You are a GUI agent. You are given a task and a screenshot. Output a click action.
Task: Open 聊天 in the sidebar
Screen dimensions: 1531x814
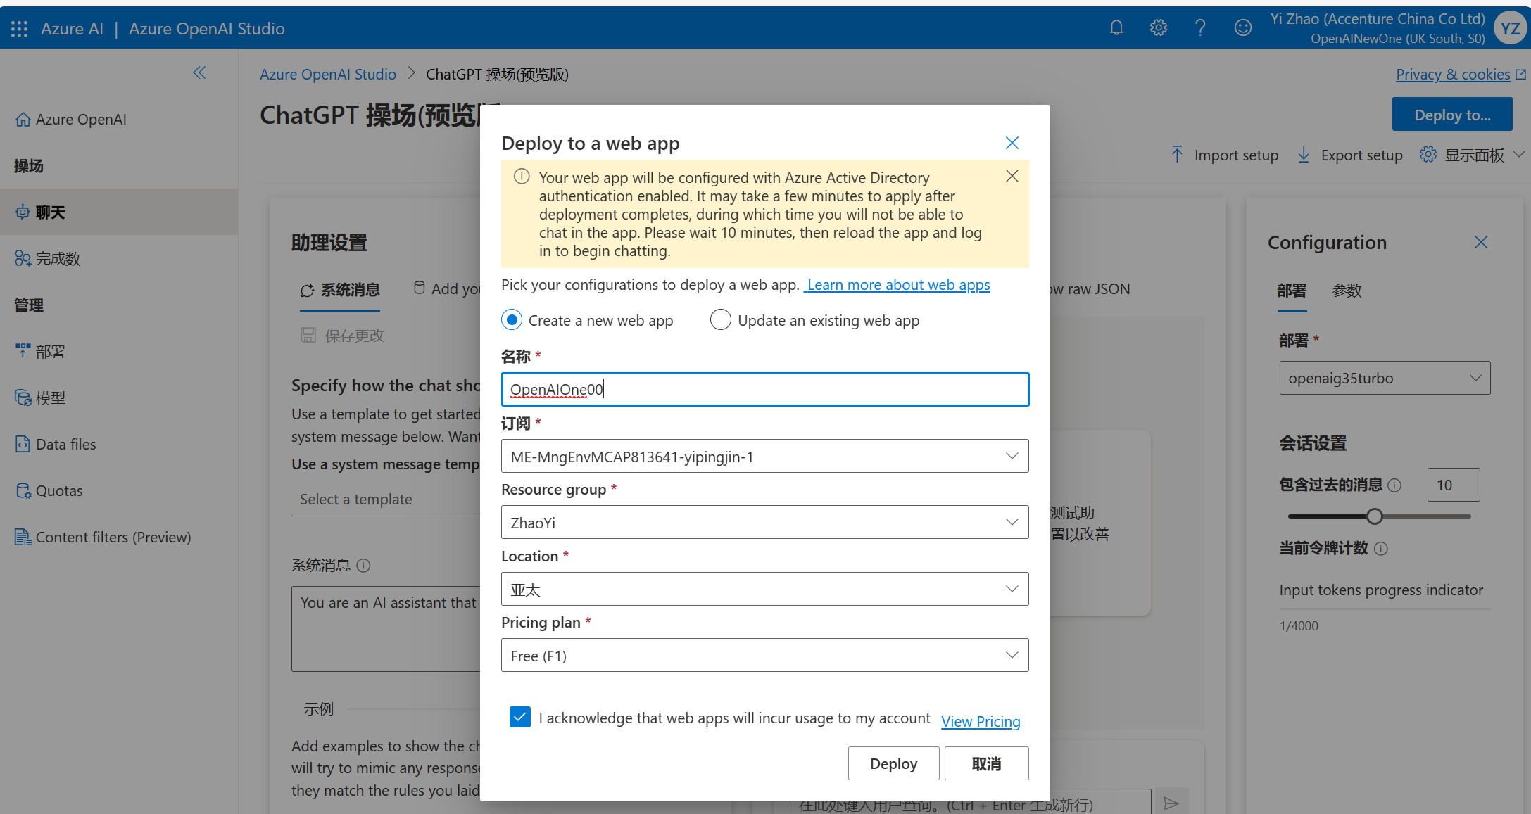coord(119,212)
